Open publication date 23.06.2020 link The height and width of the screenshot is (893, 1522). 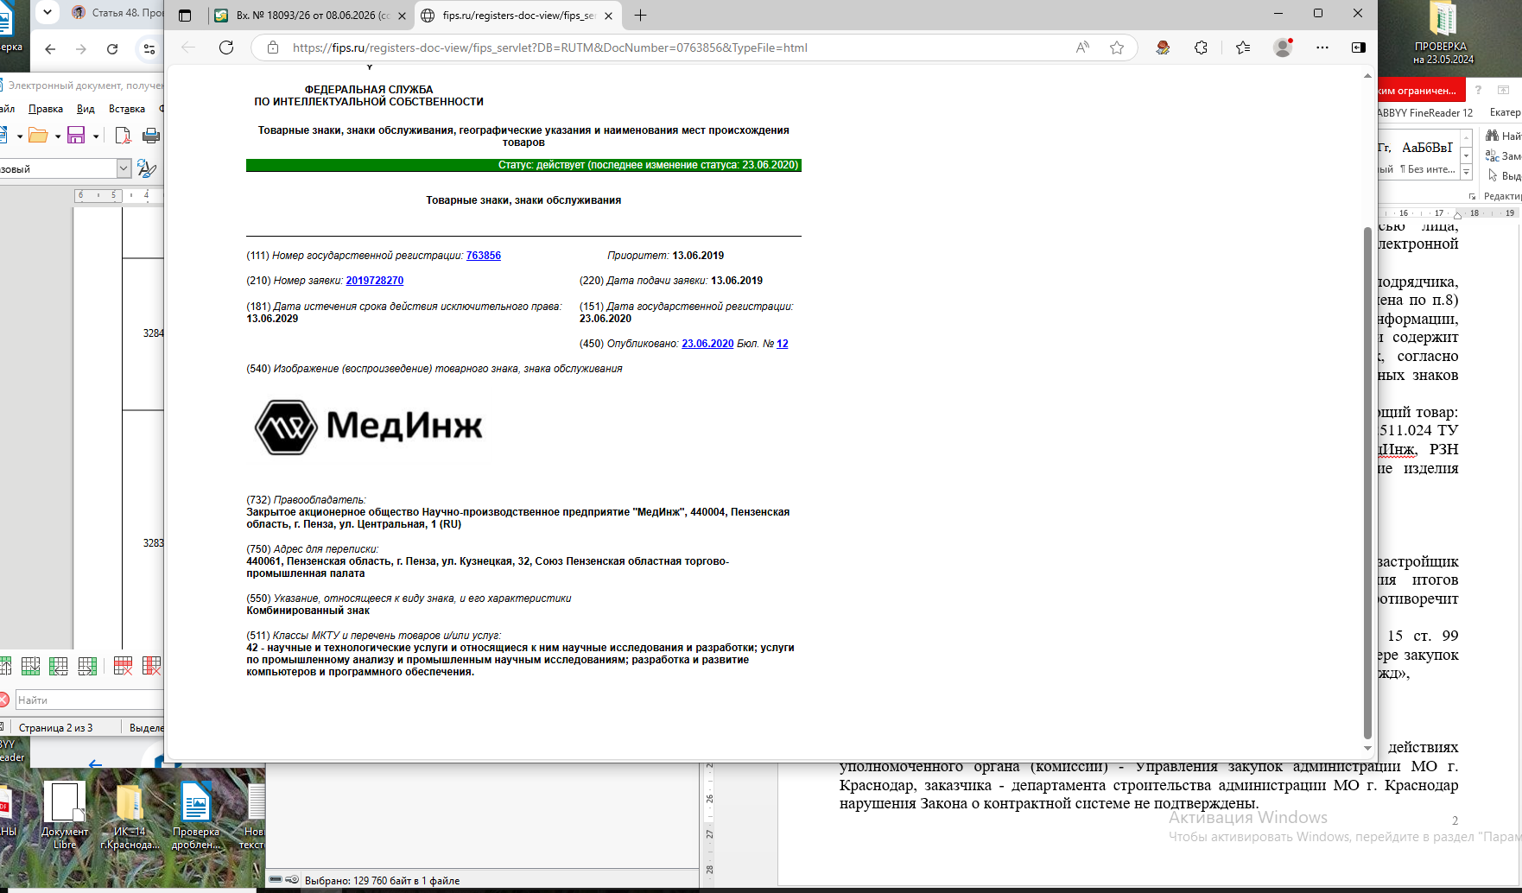point(707,344)
